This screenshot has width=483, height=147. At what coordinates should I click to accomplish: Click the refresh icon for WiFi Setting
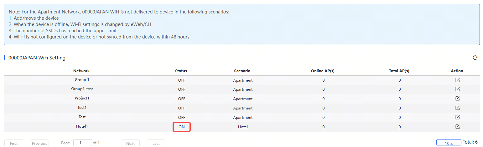click(475, 58)
